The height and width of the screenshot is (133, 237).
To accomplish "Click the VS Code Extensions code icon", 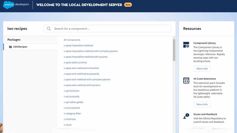I will click(x=186, y=81).
